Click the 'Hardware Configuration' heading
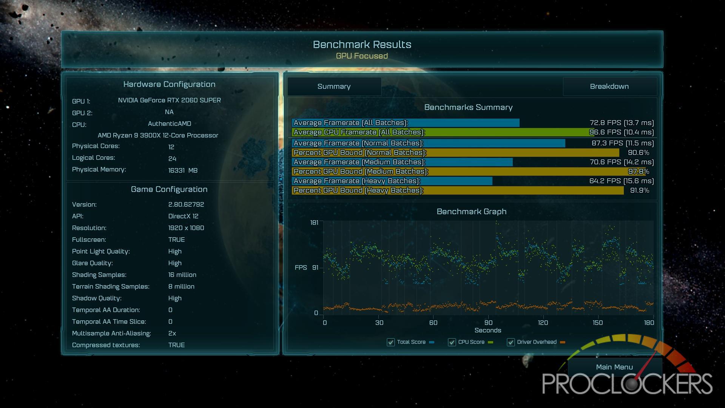 click(x=169, y=84)
